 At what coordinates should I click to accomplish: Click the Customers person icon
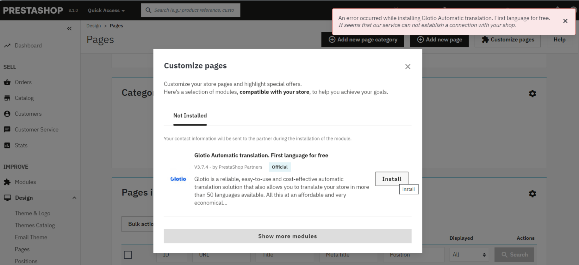pyautogui.click(x=7, y=114)
